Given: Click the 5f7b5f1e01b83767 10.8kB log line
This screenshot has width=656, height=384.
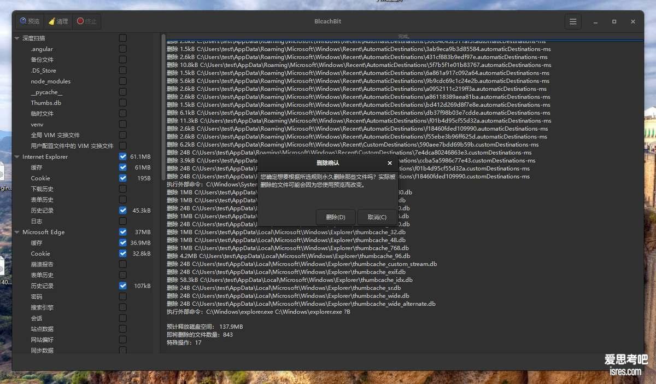Looking at the screenshot, I should 359,65.
